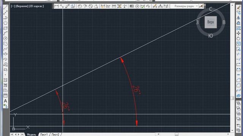Select the Chamfer tool
Screen dimensions: 243x136
point(238,80)
